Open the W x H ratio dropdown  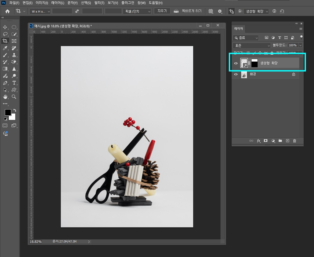[40, 12]
